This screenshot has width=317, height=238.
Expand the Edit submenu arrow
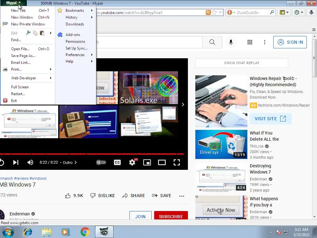click(x=51, y=33)
